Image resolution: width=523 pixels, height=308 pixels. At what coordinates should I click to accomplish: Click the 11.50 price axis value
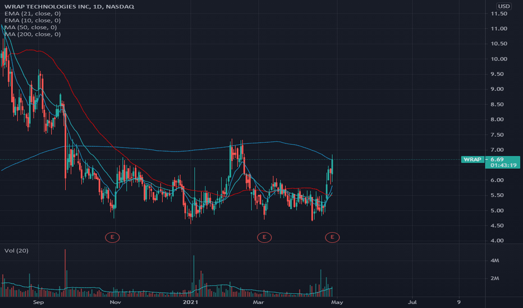pos(499,13)
